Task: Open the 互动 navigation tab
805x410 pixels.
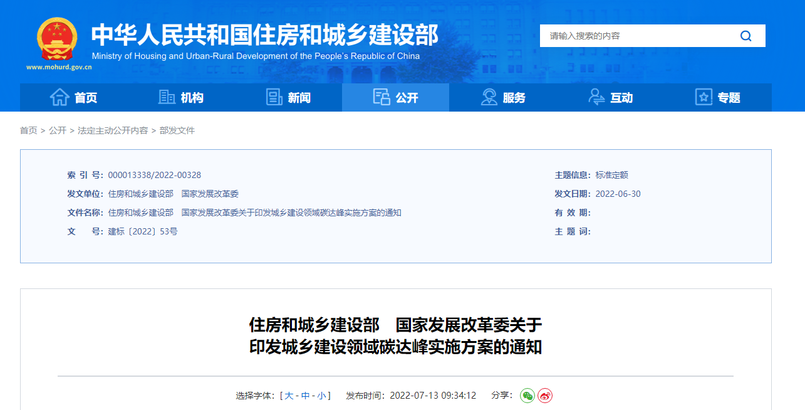Action: coord(611,97)
